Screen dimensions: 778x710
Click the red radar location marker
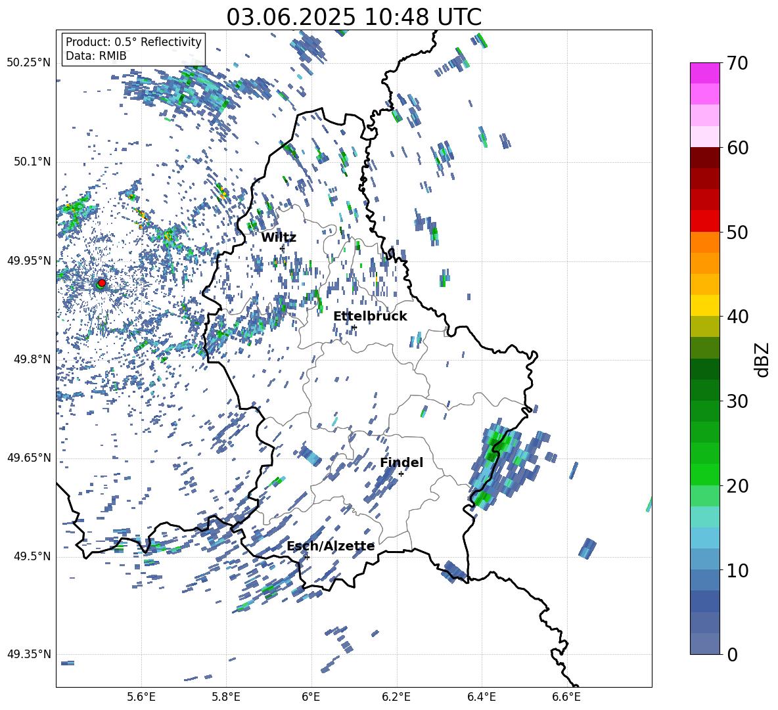(x=102, y=283)
